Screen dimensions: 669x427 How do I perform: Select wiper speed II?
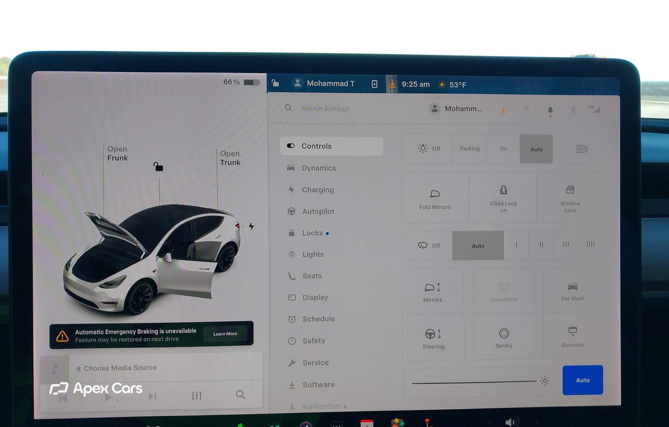(x=541, y=245)
